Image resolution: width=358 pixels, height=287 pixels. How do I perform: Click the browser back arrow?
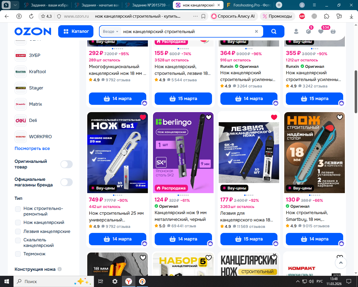7,16
